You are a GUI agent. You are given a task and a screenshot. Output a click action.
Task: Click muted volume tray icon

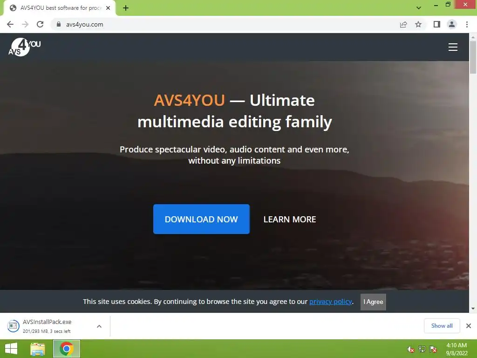pos(411,349)
